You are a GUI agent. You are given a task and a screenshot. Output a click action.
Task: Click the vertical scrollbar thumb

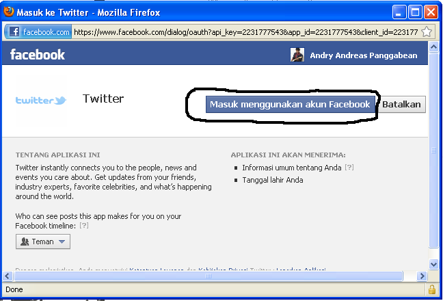pos(433,150)
